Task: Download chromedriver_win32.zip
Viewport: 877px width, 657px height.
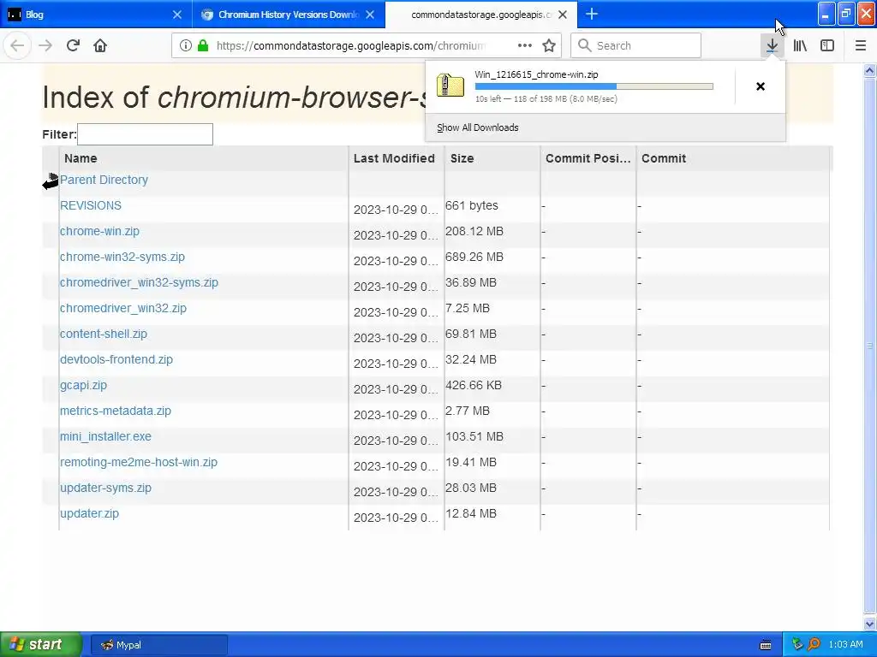Action: point(123,308)
